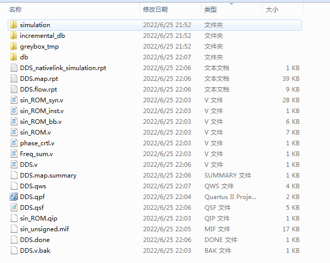Click the db folder date 2022/6/25 22:07
The image size is (330, 263).
[x=167, y=57]
